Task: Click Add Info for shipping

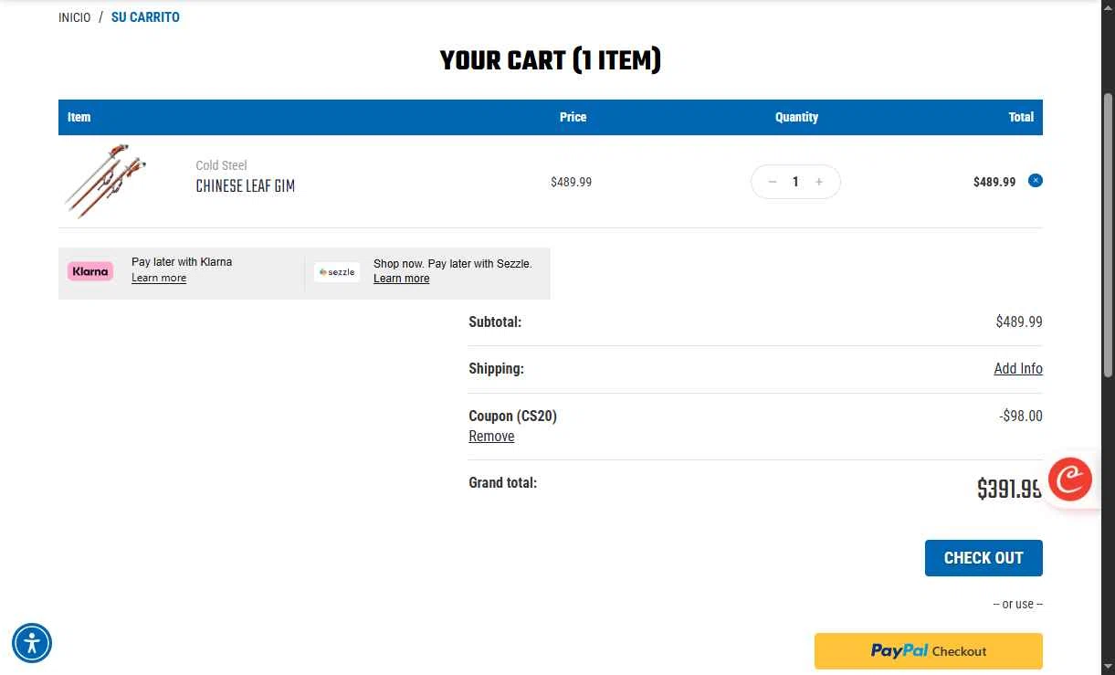Action: (x=1018, y=369)
